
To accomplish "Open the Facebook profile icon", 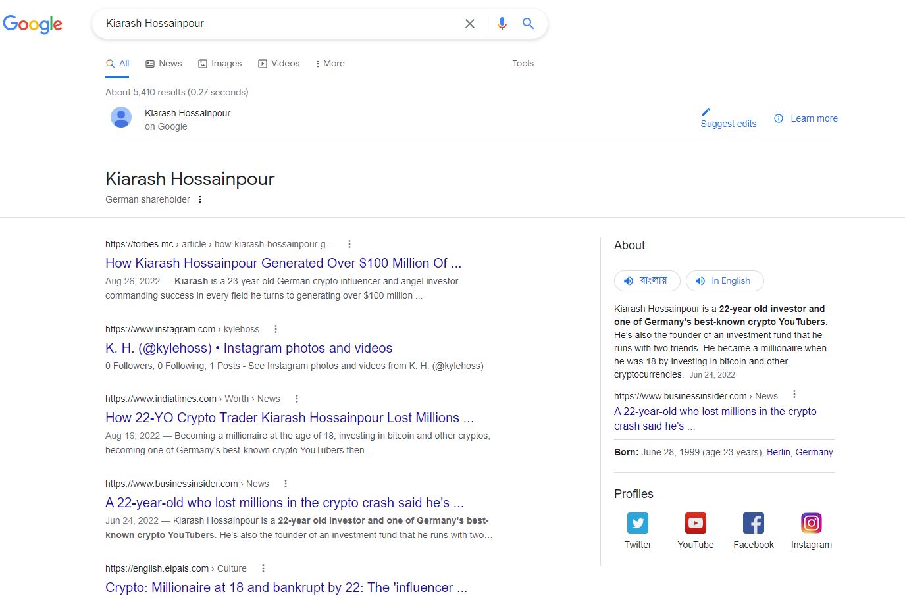I will point(754,523).
